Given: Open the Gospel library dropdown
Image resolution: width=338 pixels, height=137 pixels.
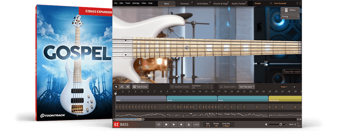Looking at the screenshot, I should click(263, 3).
